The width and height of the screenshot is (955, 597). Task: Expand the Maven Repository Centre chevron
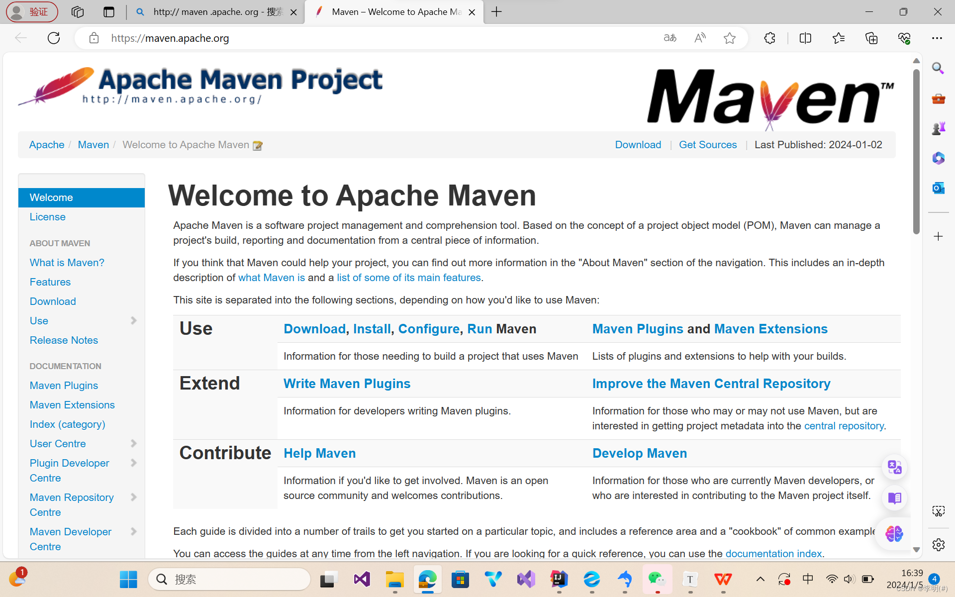[x=133, y=497]
